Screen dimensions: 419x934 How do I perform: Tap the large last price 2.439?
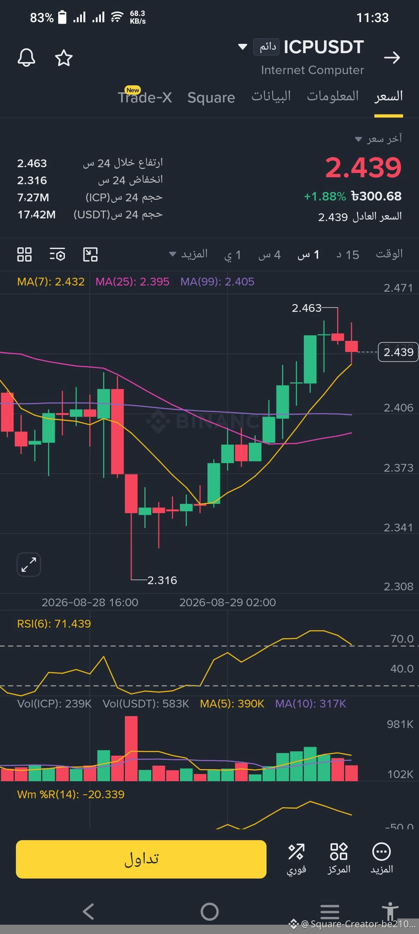[x=363, y=168]
